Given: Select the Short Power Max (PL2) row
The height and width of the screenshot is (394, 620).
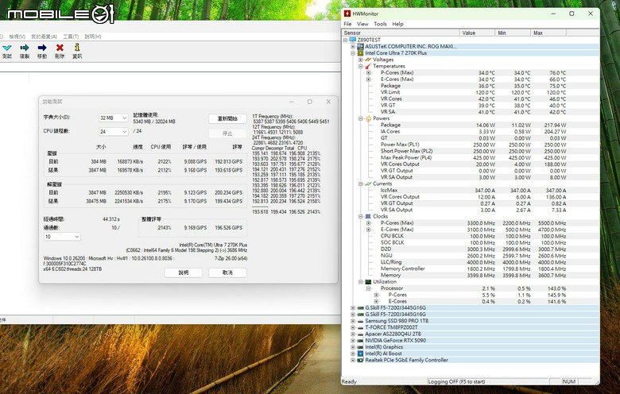Looking at the screenshot, I should tap(471, 151).
